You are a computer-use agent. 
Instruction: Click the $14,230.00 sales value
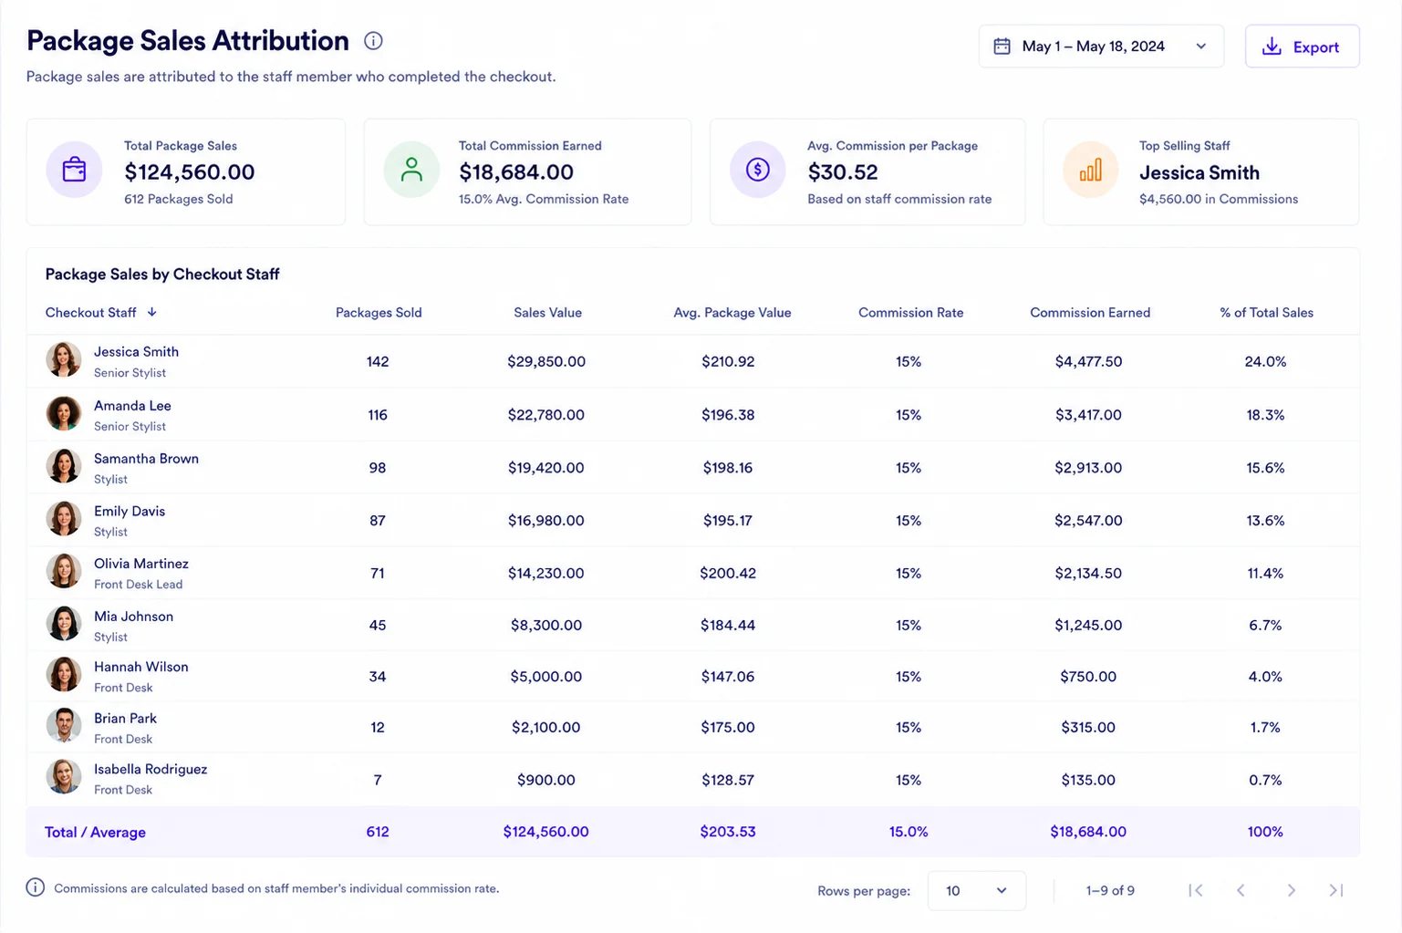pyautogui.click(x=546, y=574)
